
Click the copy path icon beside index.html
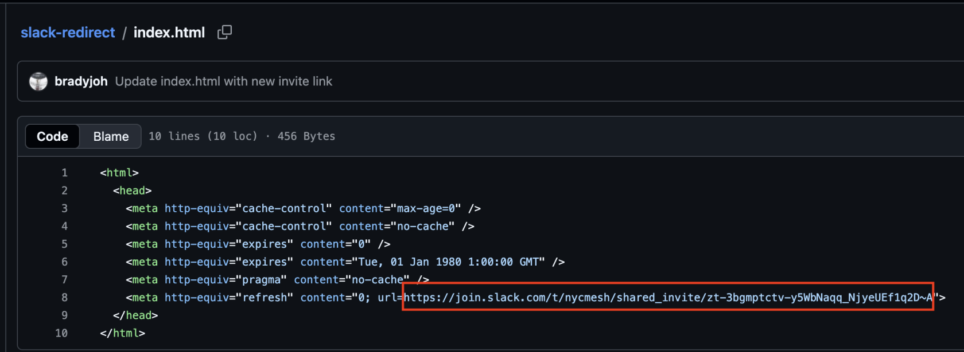(224, 33)
